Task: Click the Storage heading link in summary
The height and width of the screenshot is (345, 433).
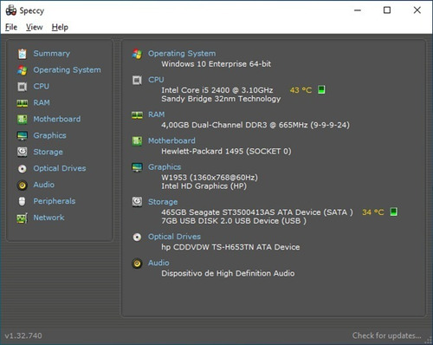Action: [163, 202]
